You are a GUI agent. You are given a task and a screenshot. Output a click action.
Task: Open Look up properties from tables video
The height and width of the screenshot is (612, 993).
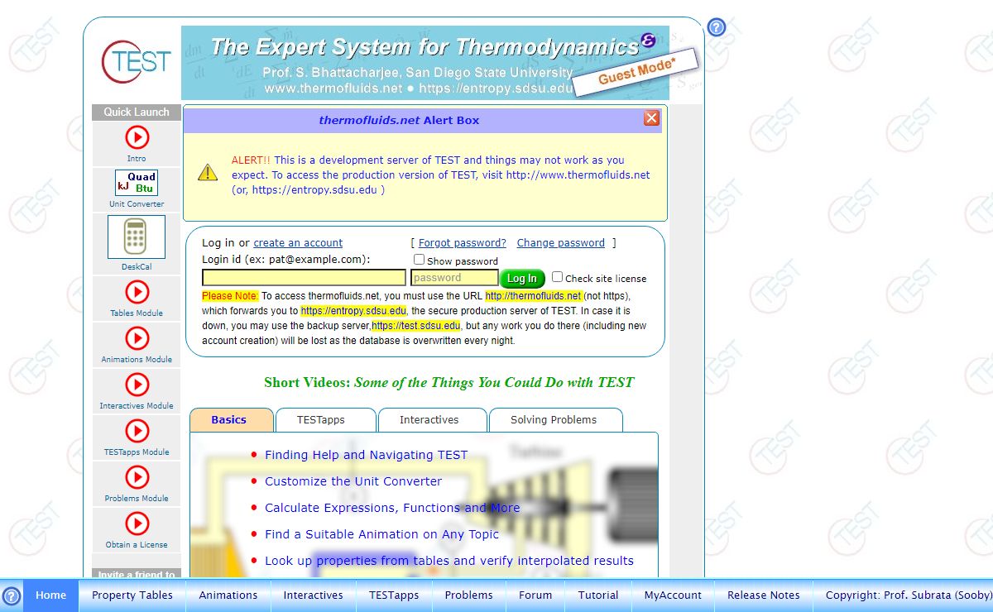(449, 561)
